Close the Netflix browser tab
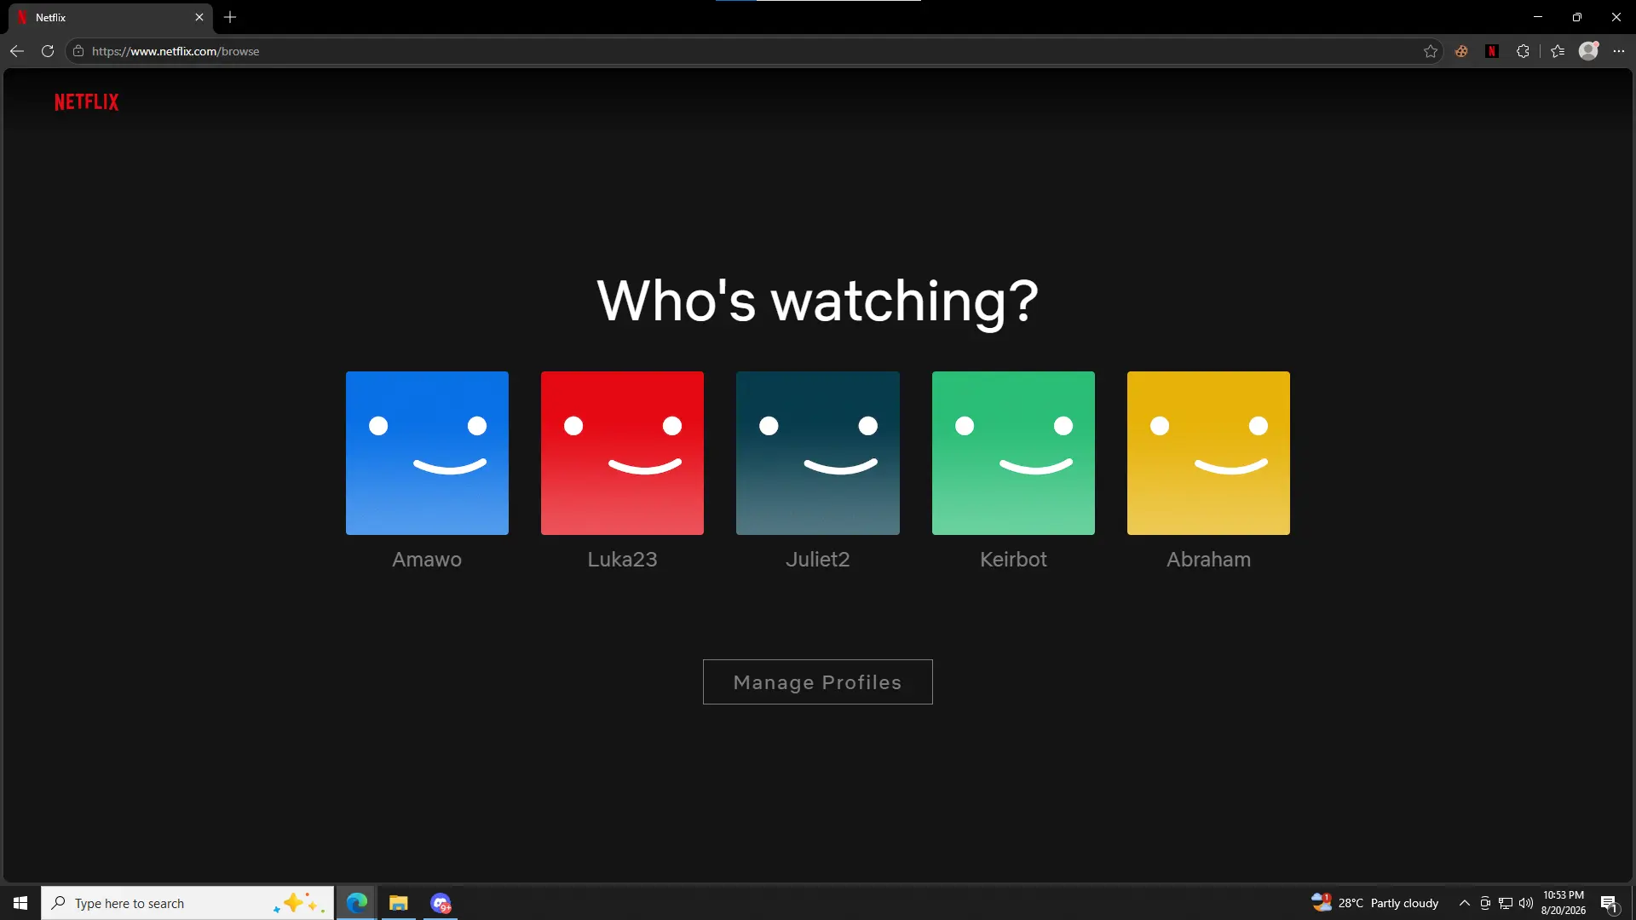Image resolution: width=1636 pixels, height=920 pixels. pyautogui.click(x=199, y=17)
